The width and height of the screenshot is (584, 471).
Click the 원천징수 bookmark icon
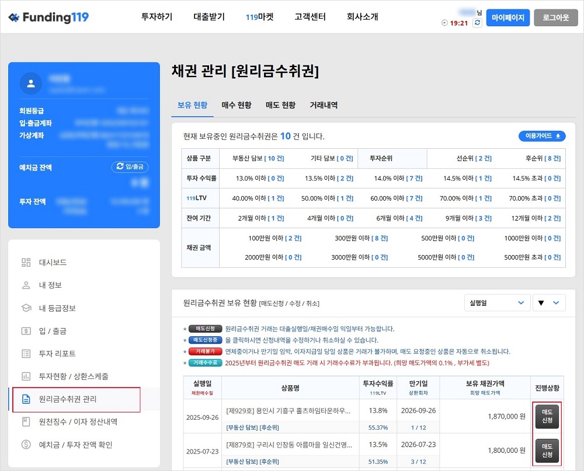point(26,422)
